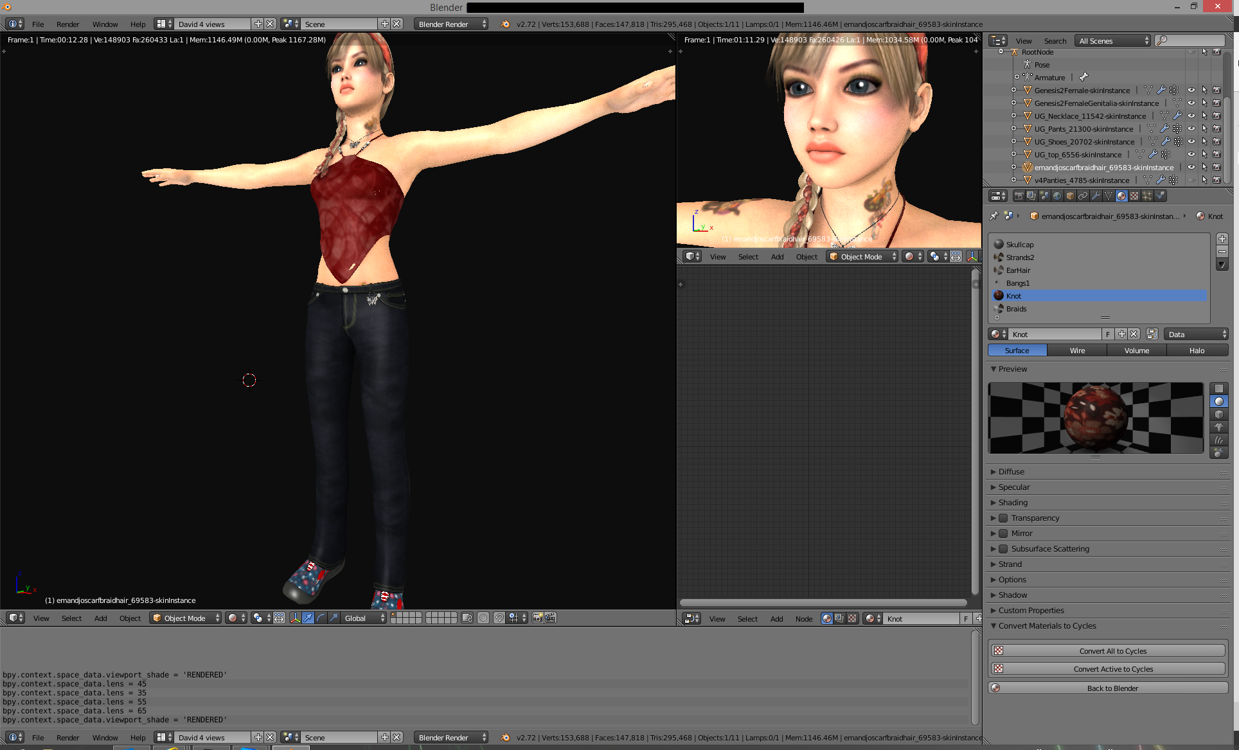Open the World properties tab
Viewport: 1239px width, 750px height.
tap(1057, 196)
